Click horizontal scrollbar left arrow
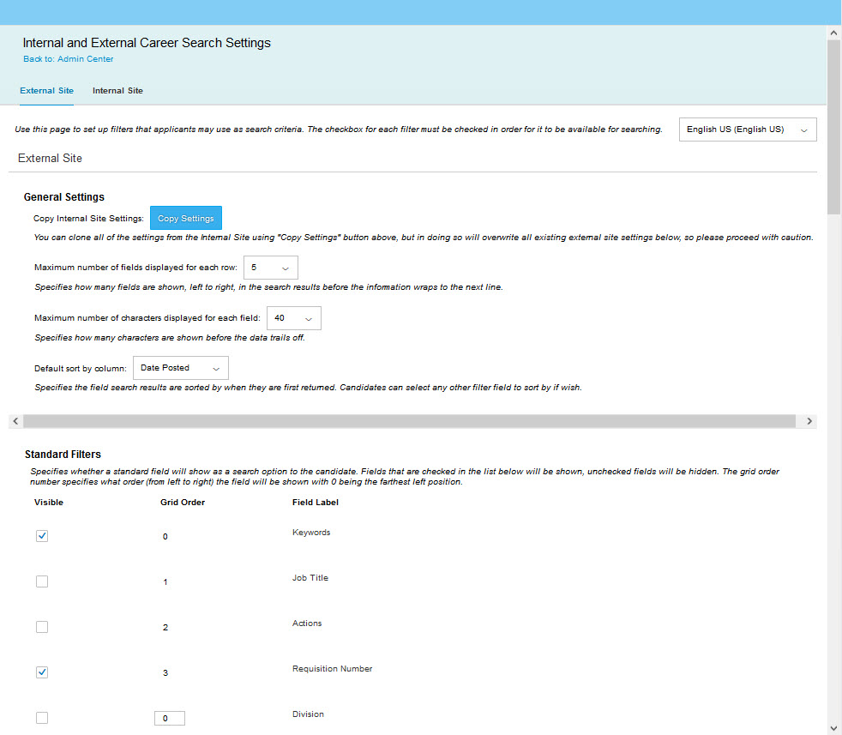The width and height of the screenshot is (842, 735). (x=15, y=421)
